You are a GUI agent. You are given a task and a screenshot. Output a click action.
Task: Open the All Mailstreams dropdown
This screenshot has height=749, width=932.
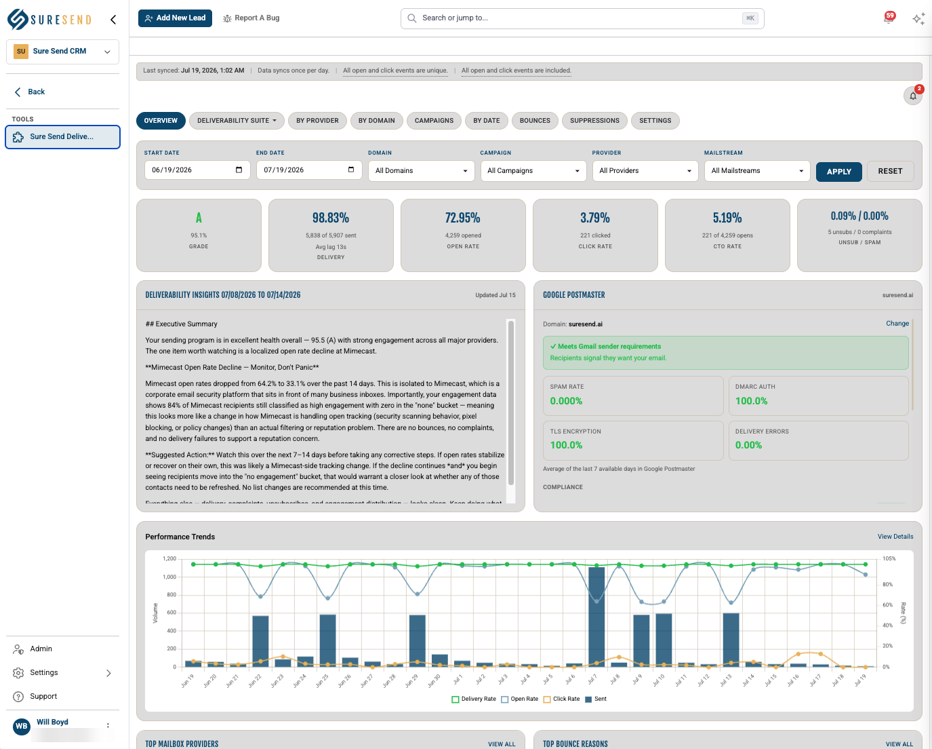pyautogui.click(x=757, y=171)
